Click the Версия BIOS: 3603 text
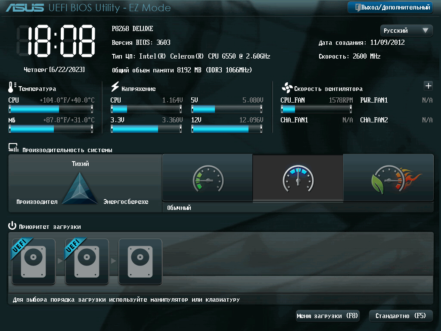The height and width of the screenshot is (331, 441). tap(141, 43)
